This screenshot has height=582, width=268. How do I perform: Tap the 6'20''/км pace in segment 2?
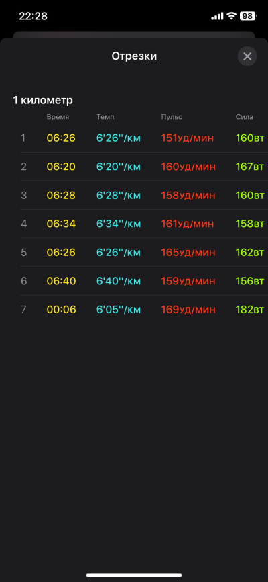(x=119, y=167)
